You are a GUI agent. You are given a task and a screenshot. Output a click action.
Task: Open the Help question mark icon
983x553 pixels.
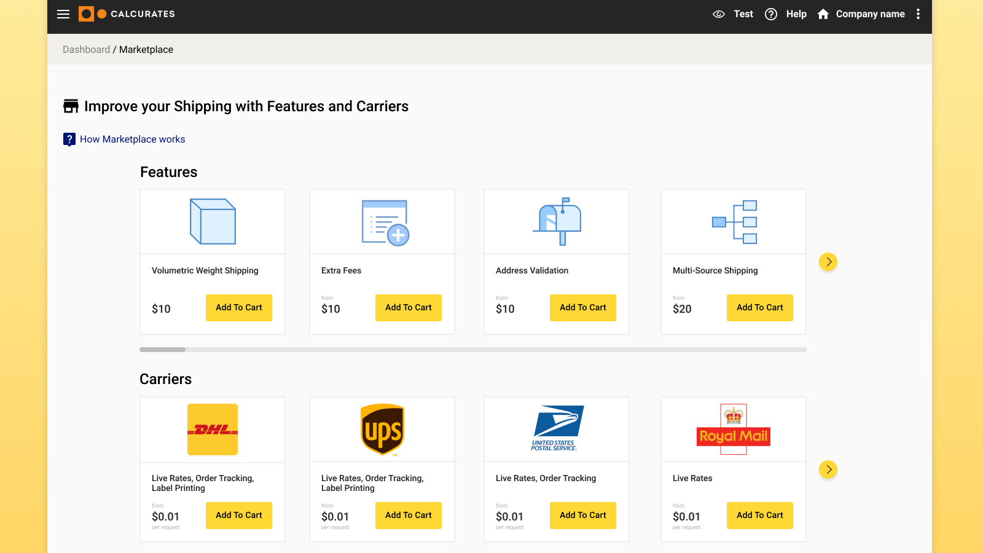point(771,14)
